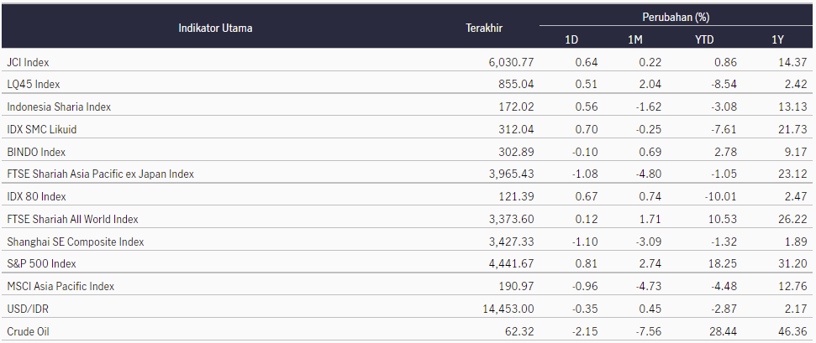Image resolution: width=816 pixels, height=343 pixels.
Task: Click the Indikator Utama column header
Action: point(215,28)
